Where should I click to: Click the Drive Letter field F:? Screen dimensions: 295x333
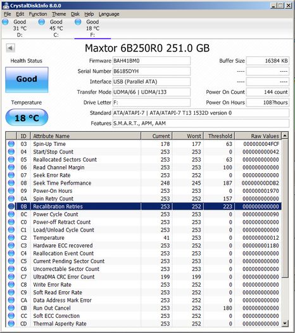pos(151,102)
